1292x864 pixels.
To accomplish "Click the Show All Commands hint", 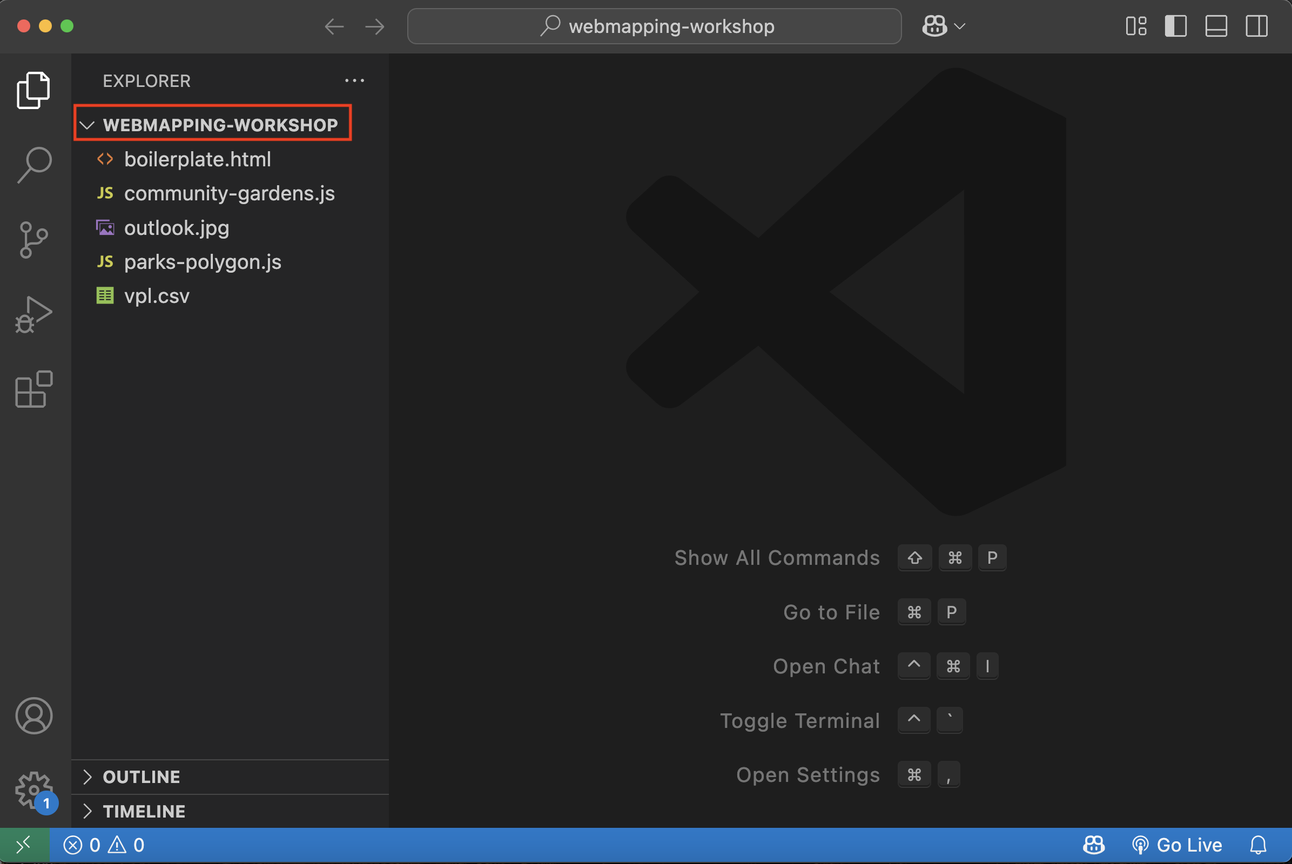I will tap(777, 558).
